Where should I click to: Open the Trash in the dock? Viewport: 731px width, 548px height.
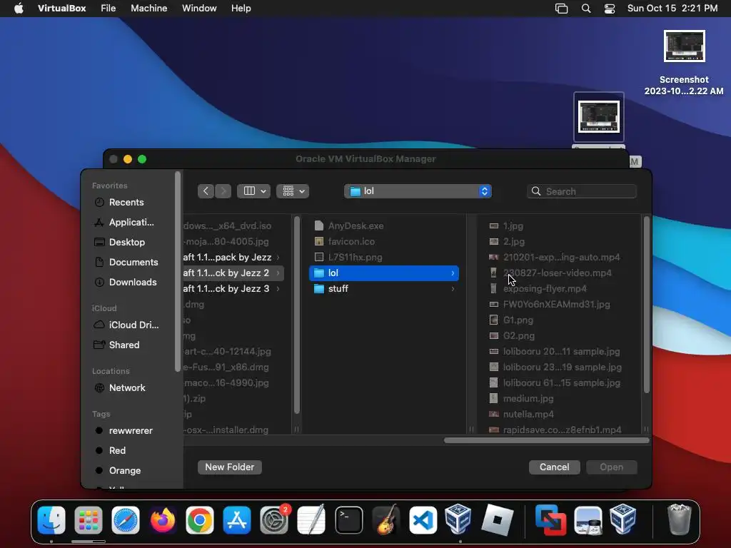680,519
